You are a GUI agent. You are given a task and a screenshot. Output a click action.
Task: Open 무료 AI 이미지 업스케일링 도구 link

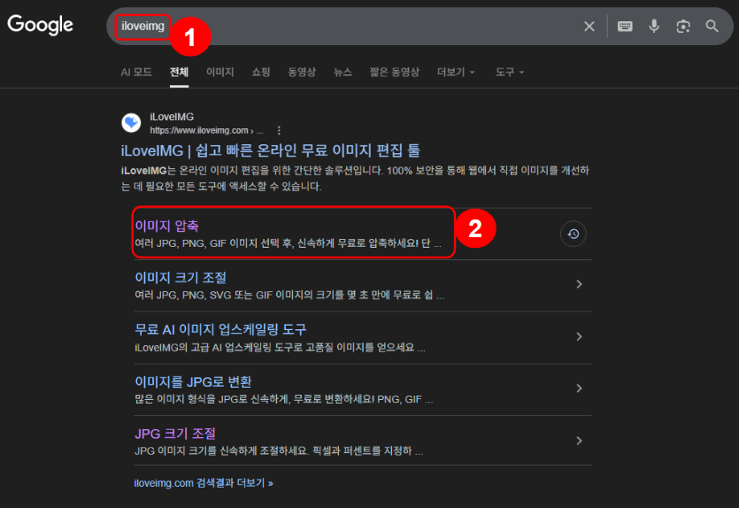point(220,329)
